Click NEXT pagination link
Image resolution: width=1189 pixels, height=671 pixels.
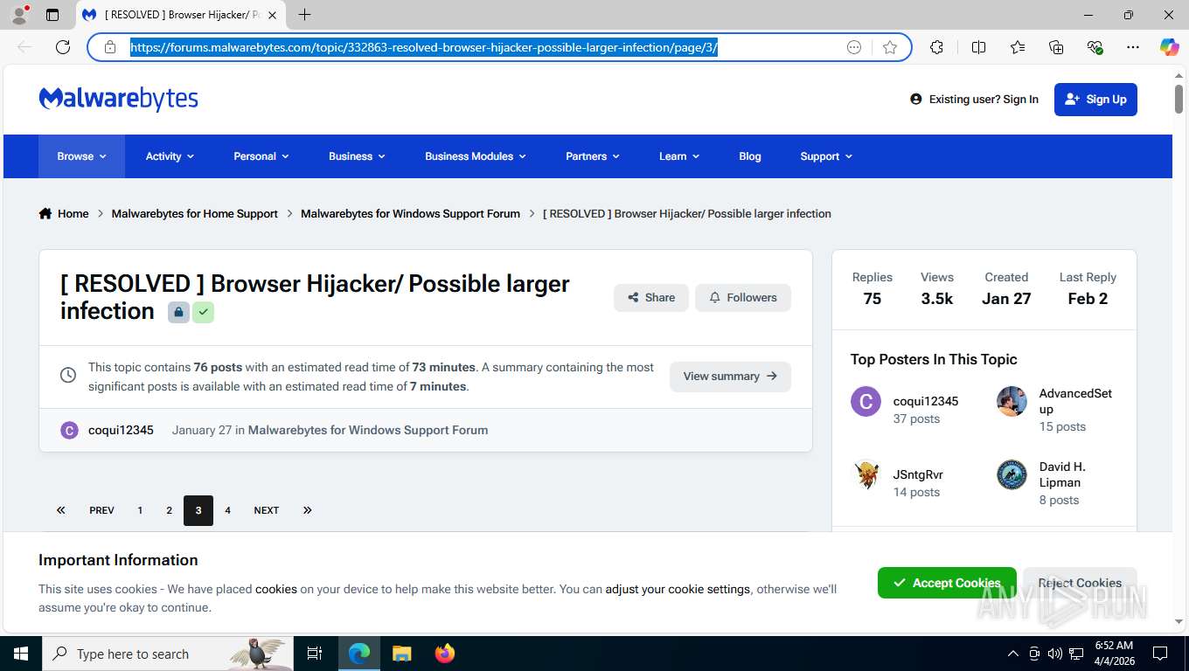pos(267,510)
